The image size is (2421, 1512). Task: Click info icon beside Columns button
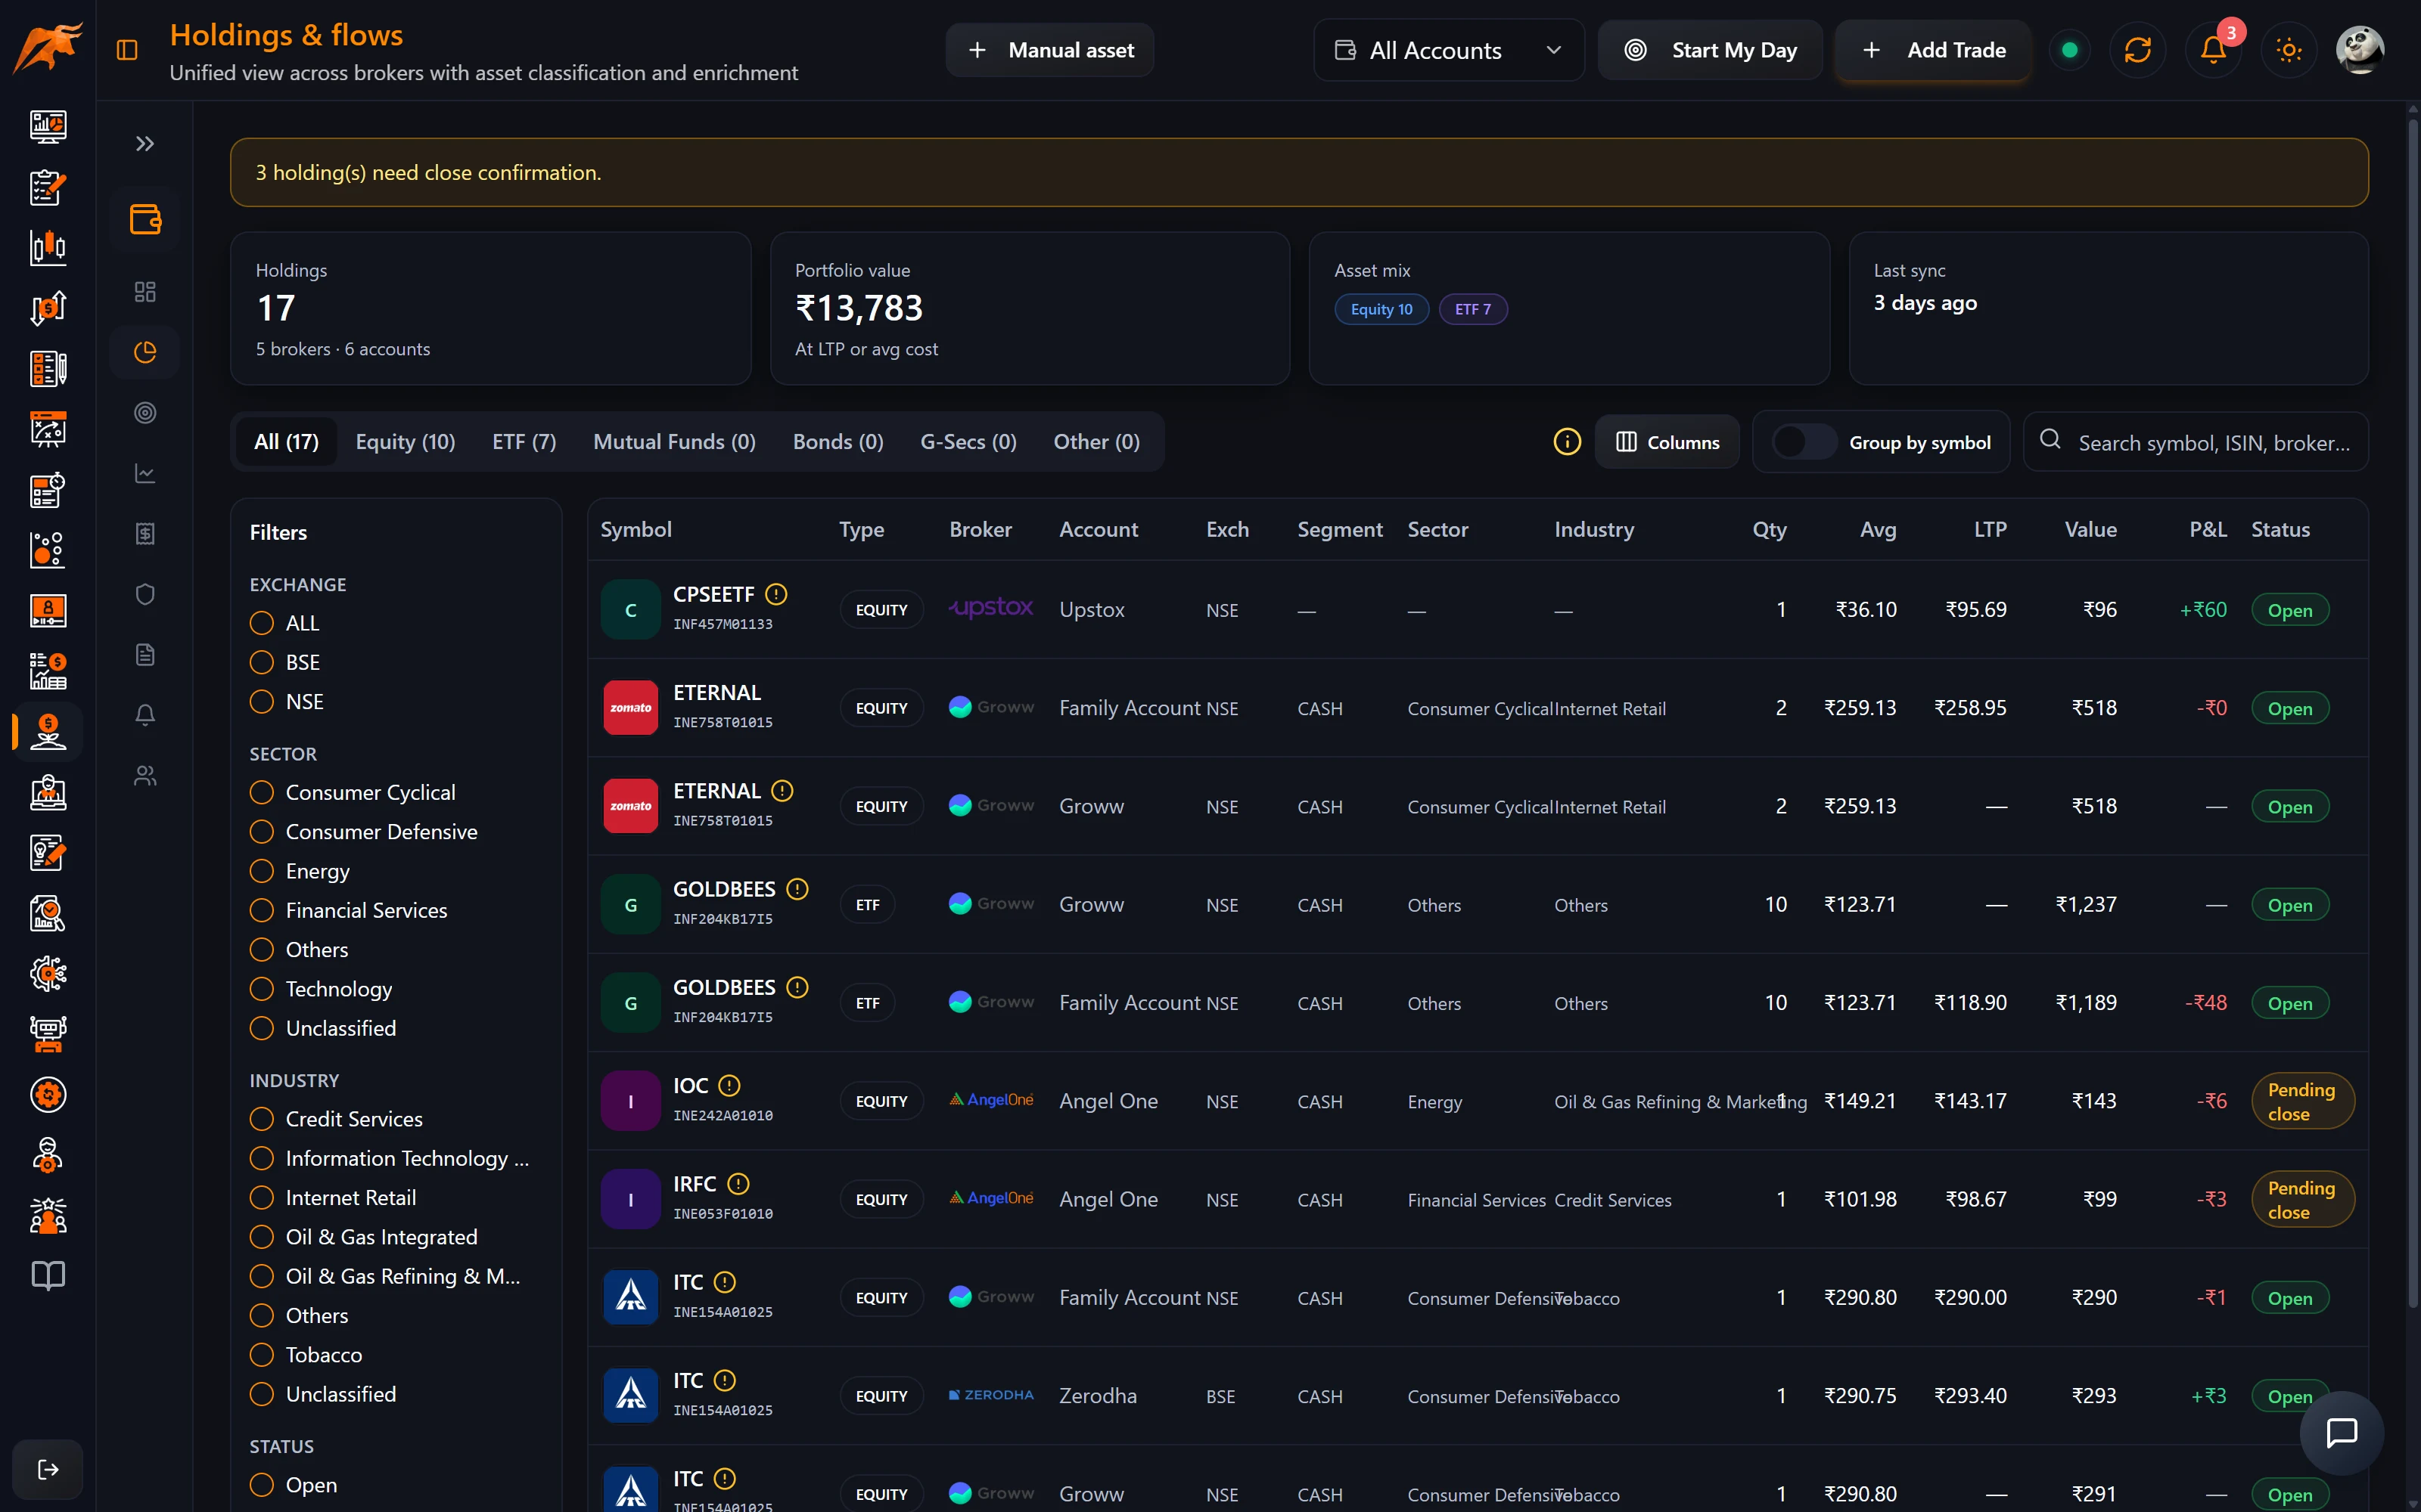1567,442
